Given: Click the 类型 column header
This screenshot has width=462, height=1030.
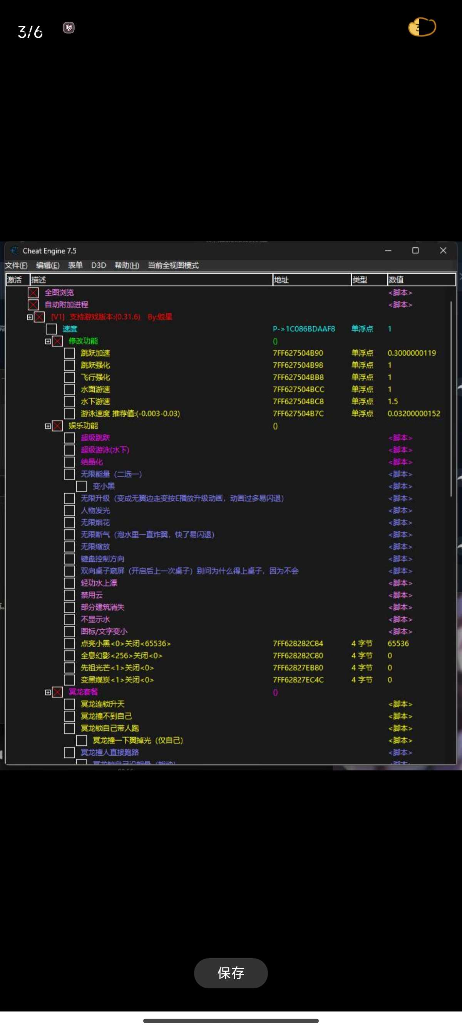Looking at the screenshot, I should tap(369, 280).
